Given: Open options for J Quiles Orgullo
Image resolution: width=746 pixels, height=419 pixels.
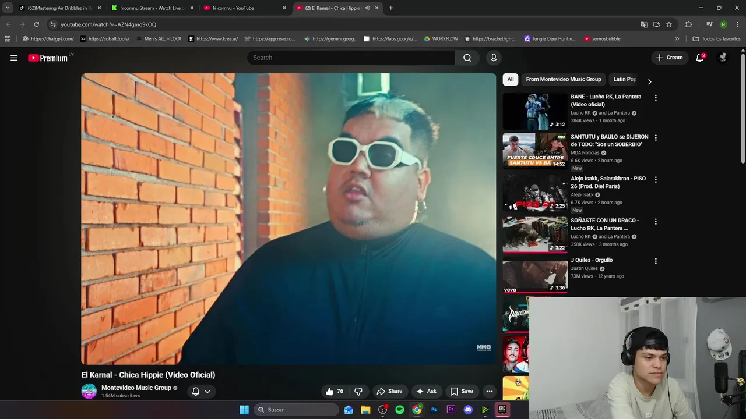Looking at the screenshot, I should coord(656,261).
